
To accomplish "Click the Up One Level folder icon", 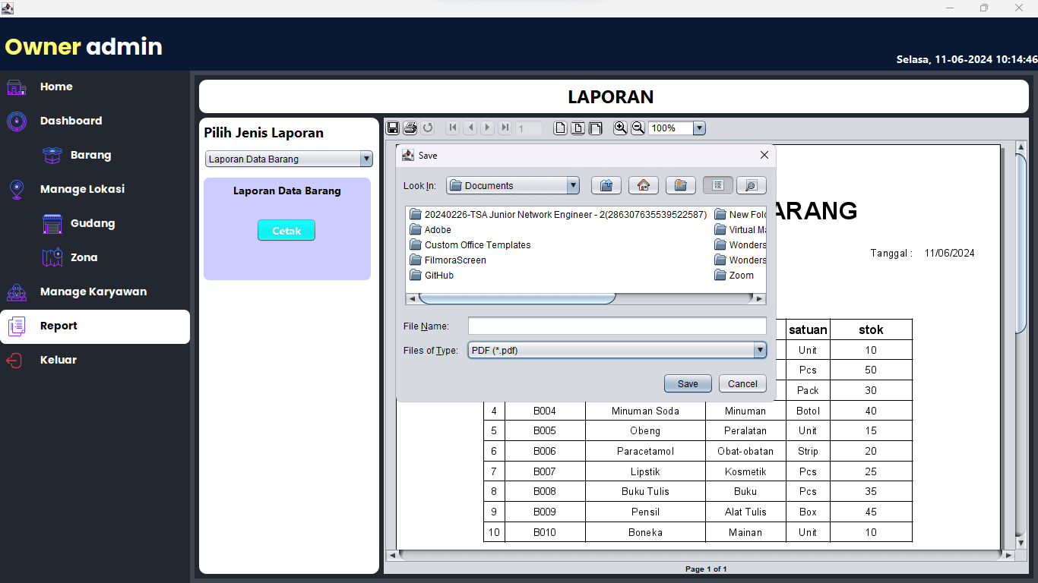I will click(x=606, y=185).
